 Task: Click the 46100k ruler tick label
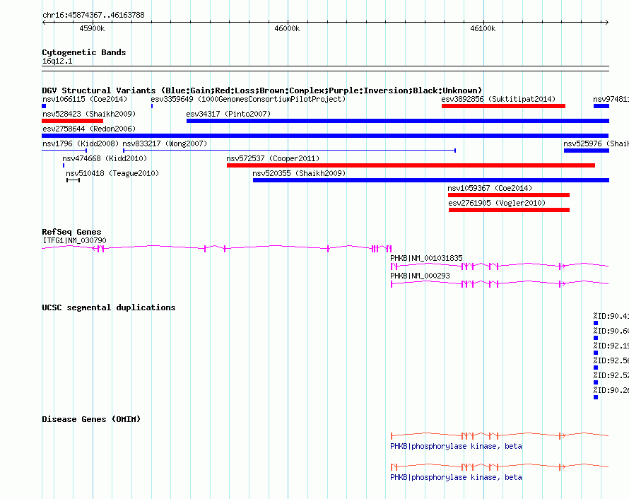(483, 28)
